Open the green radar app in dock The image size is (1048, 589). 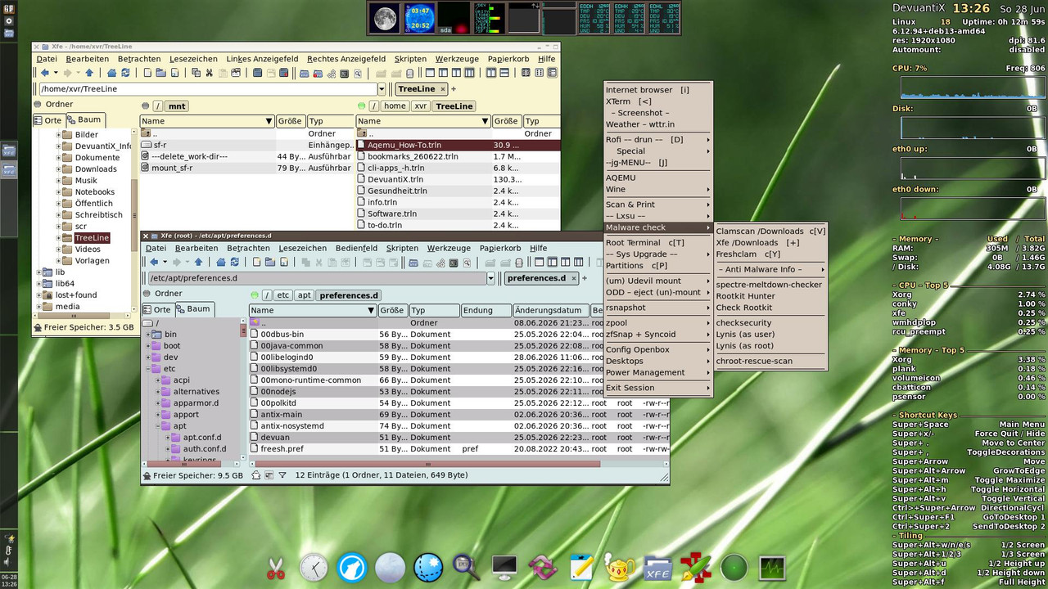(734, 567)
